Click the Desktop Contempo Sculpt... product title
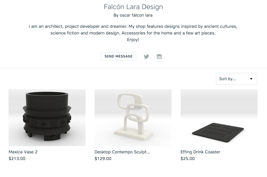Screen dimensions: 267x177 pos(122,152)
